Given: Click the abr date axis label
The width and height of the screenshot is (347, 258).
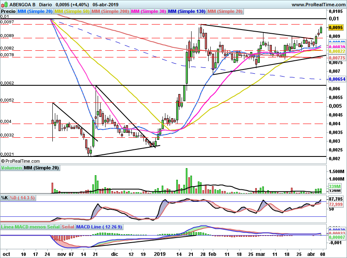Looking at the screenshot, I should pos(312,254).
